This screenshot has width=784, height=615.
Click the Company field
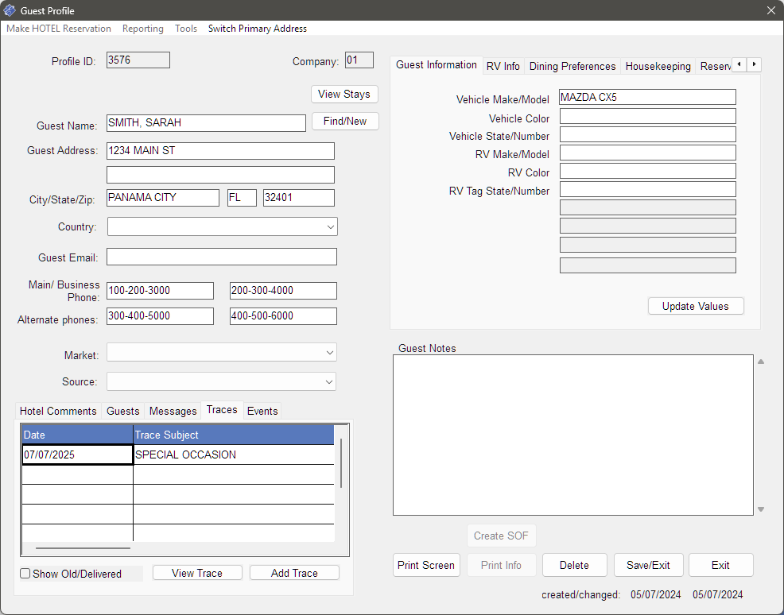click(359, 60)
